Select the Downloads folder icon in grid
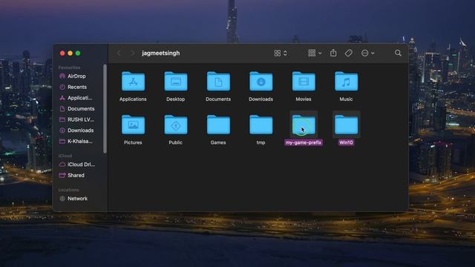Viewport: 475px width, 267px height. click(x=261, y=81)
